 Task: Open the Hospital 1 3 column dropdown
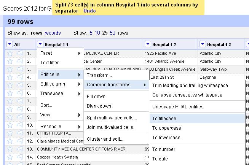(x=203, y=44)
